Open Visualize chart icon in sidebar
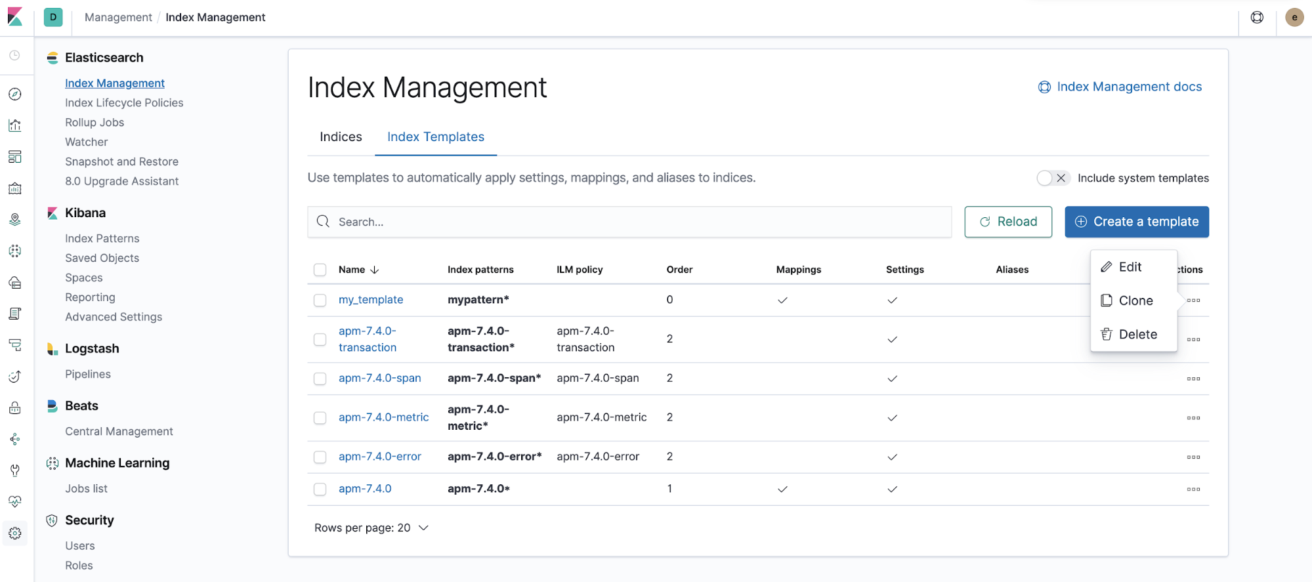1312x582 pixels. click(15, 125)
